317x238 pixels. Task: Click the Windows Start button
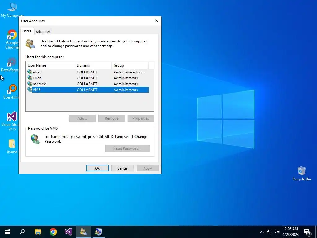click(x=7, y=232)
